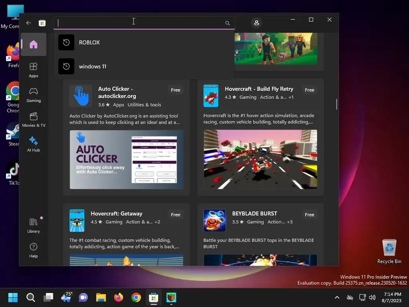Screen dimensions: 409x307
Task: Select the Recycle Bin desktop icon
Action: (x=389, y=252)
